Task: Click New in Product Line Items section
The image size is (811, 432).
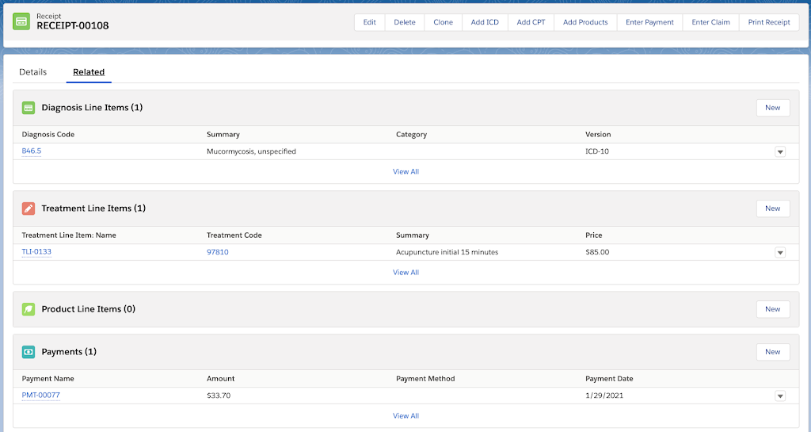Action: [x=772, y=309]
